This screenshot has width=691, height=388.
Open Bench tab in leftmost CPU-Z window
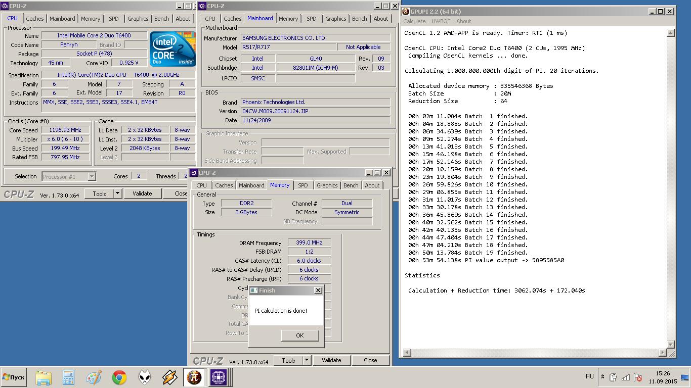162,19
